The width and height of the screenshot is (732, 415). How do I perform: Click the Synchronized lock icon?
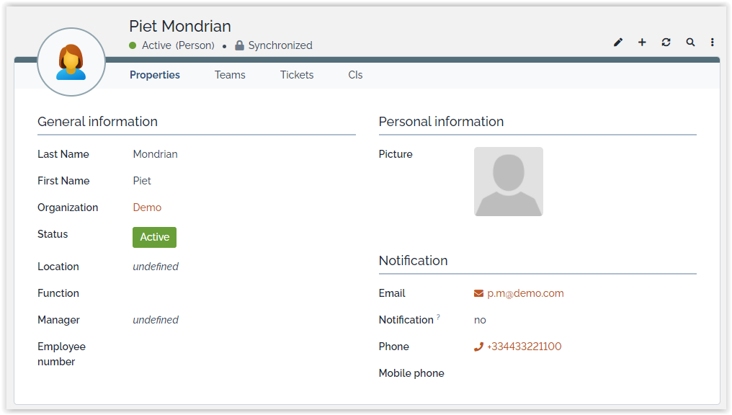click(x=240, y=45)
